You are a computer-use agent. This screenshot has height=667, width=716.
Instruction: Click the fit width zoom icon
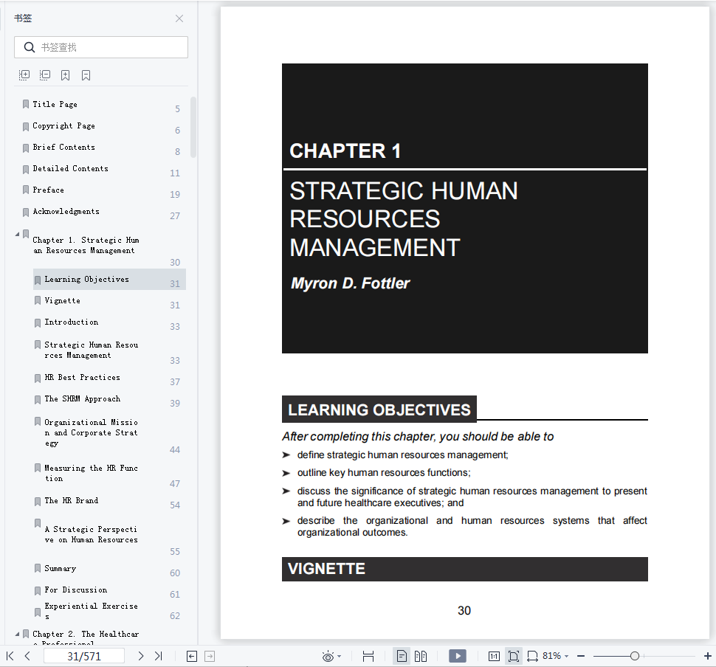pos(532,657)
